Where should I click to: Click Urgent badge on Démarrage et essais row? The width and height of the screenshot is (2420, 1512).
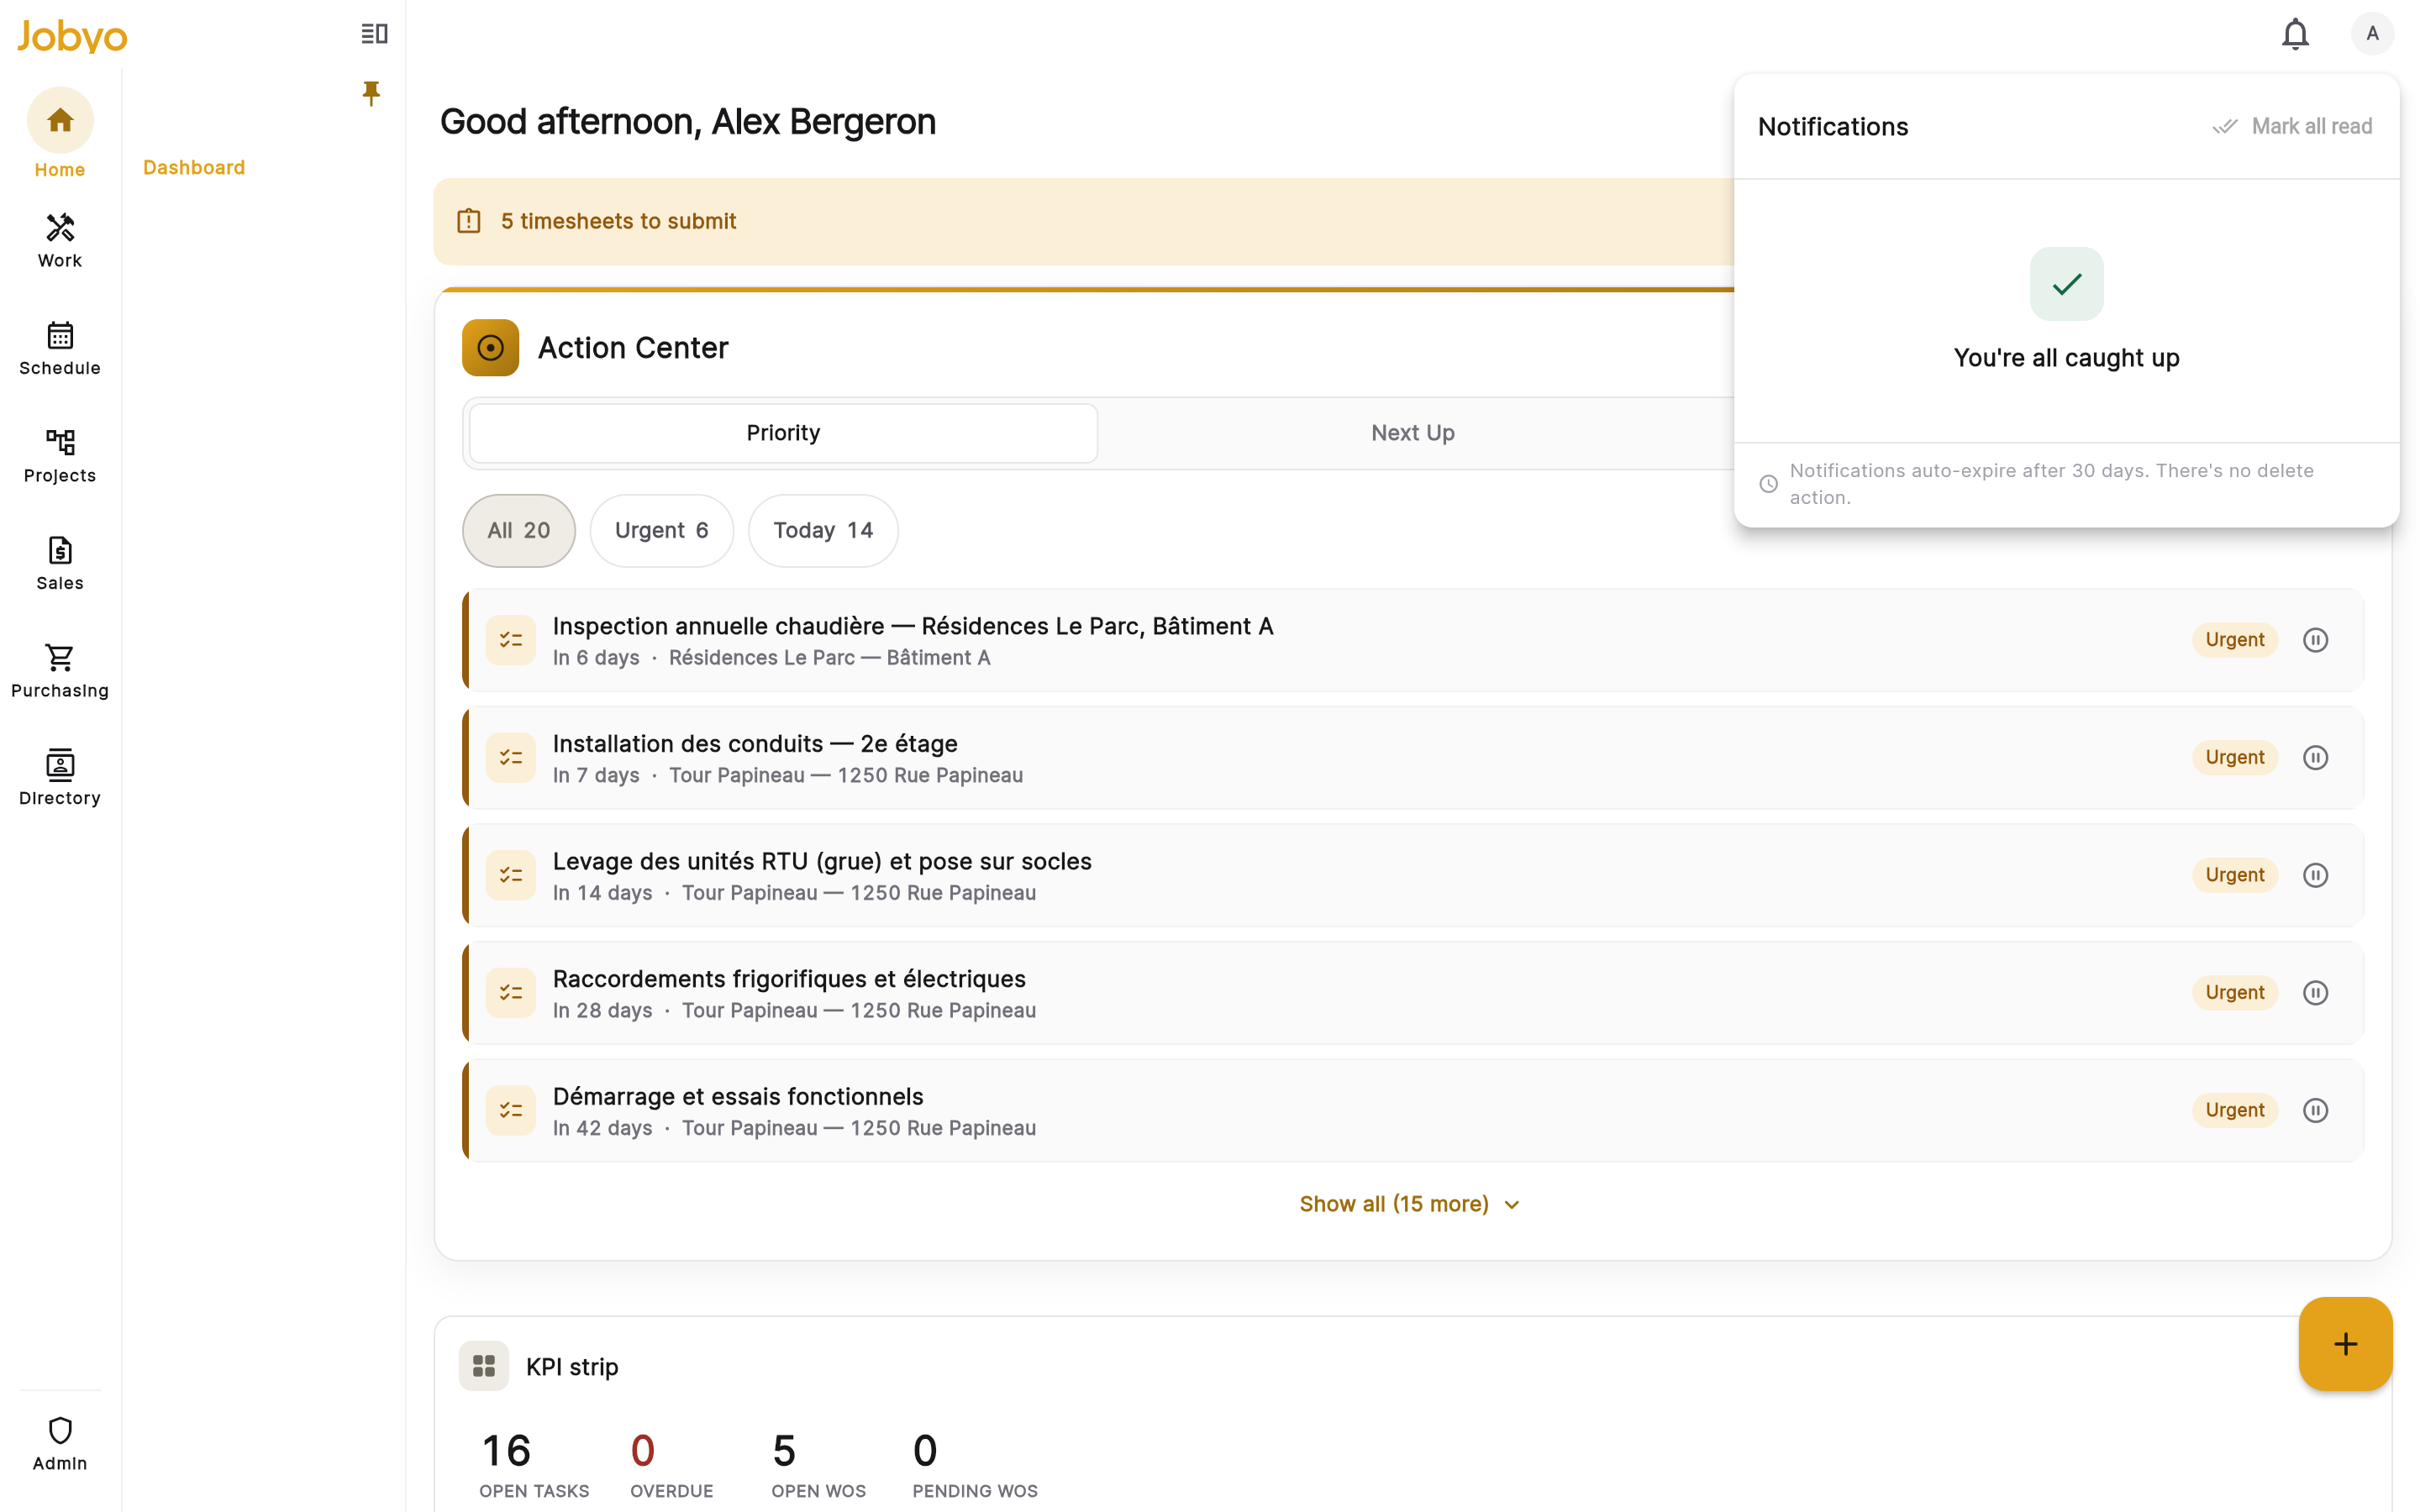(x=2234, y=1110)
